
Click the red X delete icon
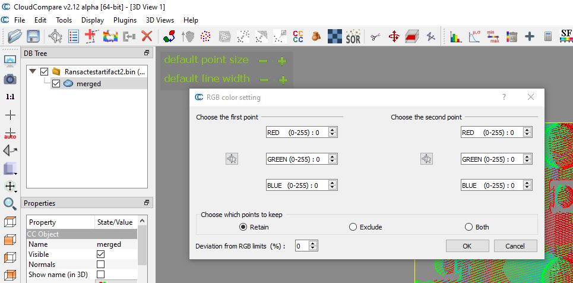(x=147, y=37)
